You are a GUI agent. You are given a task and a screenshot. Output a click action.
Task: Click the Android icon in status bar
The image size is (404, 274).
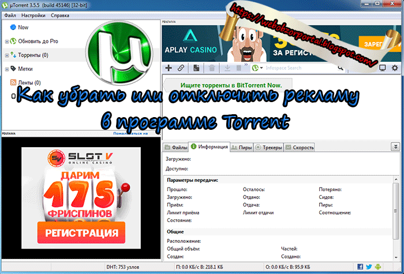point(378,267)
